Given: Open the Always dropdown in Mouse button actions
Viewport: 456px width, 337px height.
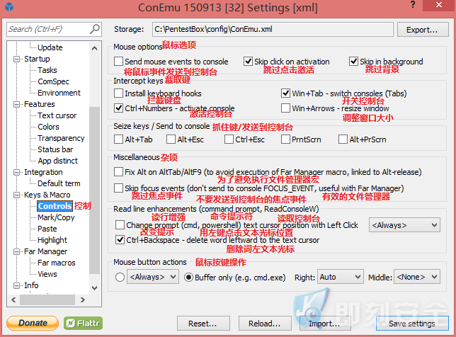Looking at the screenshot, I should (x=153, y=277).
